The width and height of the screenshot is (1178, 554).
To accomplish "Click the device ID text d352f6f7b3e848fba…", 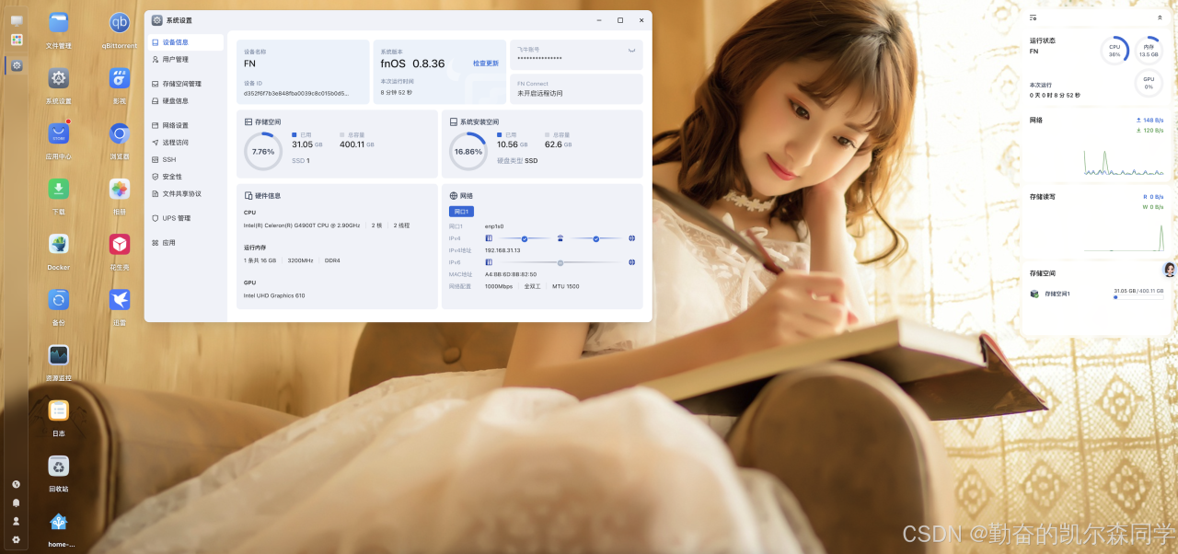I will pos(296,93).
